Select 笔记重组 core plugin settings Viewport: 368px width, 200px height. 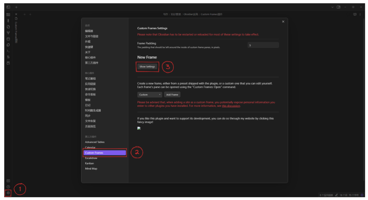[x=90, y=78]
